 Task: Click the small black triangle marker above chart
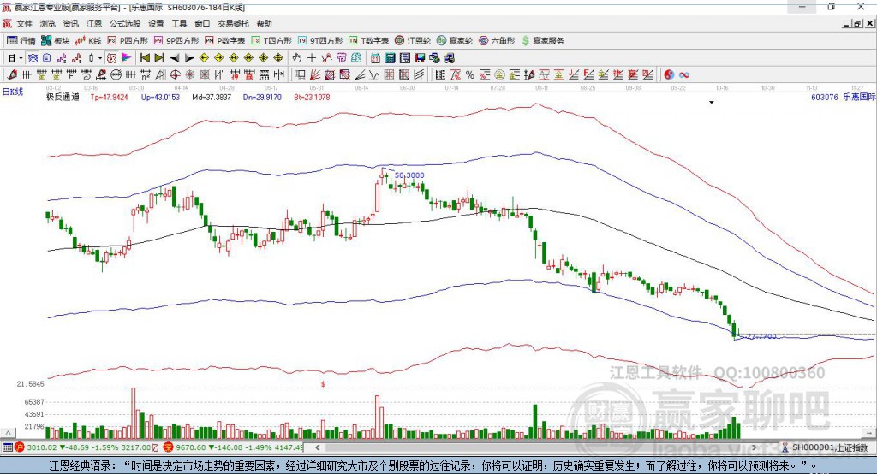712,103
